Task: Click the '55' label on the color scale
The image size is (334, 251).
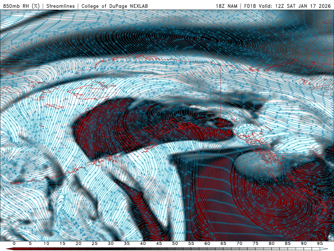Action: point(191,243)
